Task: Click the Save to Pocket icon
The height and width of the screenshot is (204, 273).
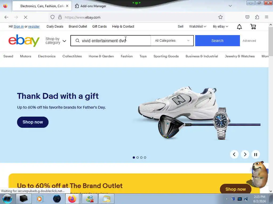Action: click(247, 17)
